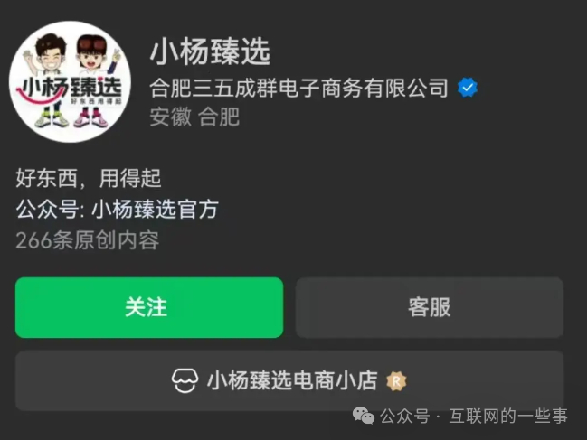Select the 小杨臻选 account name title
Viewport: 587px width, 440px height.
click(210, 51)
